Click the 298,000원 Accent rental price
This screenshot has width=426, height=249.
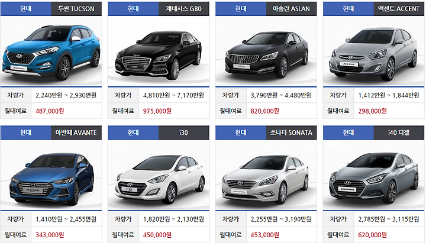pyautogui.click(x=373, y=111)
